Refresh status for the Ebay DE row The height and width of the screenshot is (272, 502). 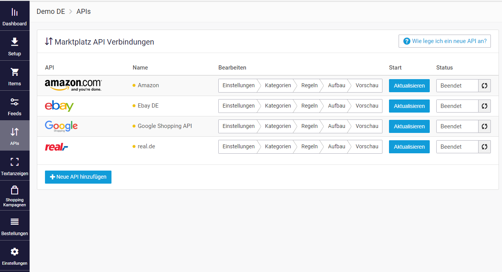[484, 106]
